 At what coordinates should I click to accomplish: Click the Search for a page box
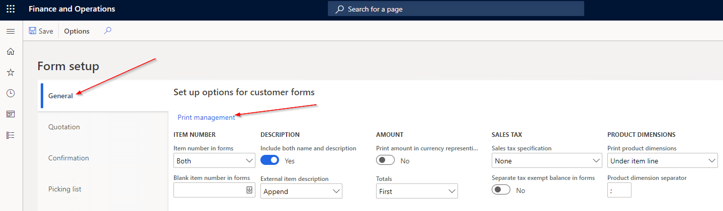click(x=456, y=9)
